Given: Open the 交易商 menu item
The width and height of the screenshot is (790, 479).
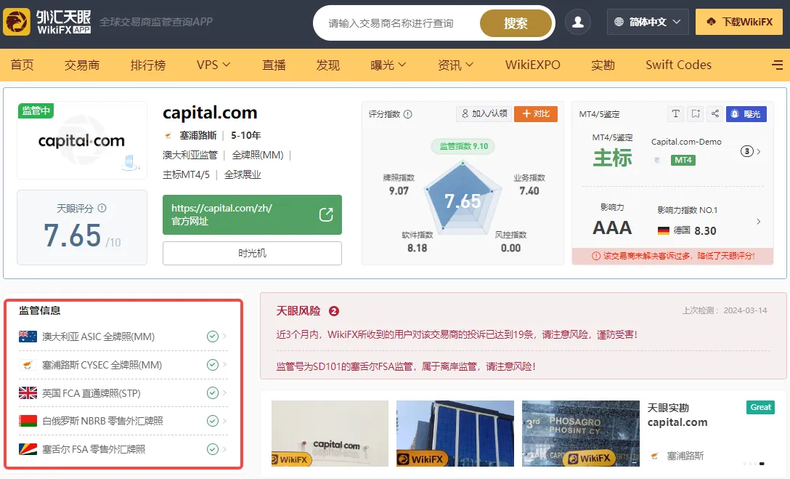Looking at the screenshot, I should coord(82,65).
